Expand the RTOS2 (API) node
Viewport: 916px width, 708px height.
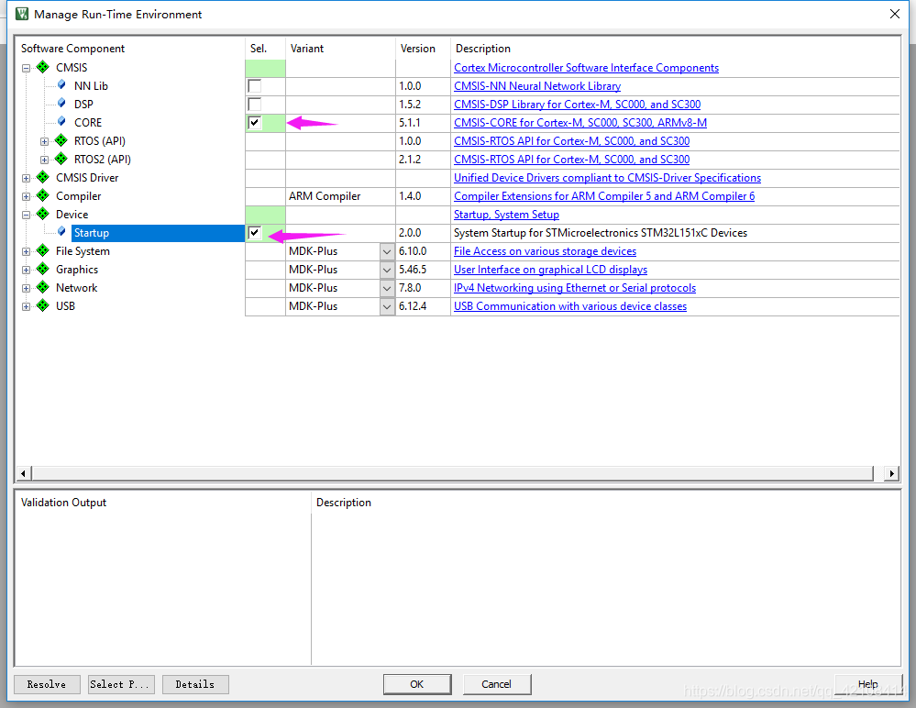(44, 160)
